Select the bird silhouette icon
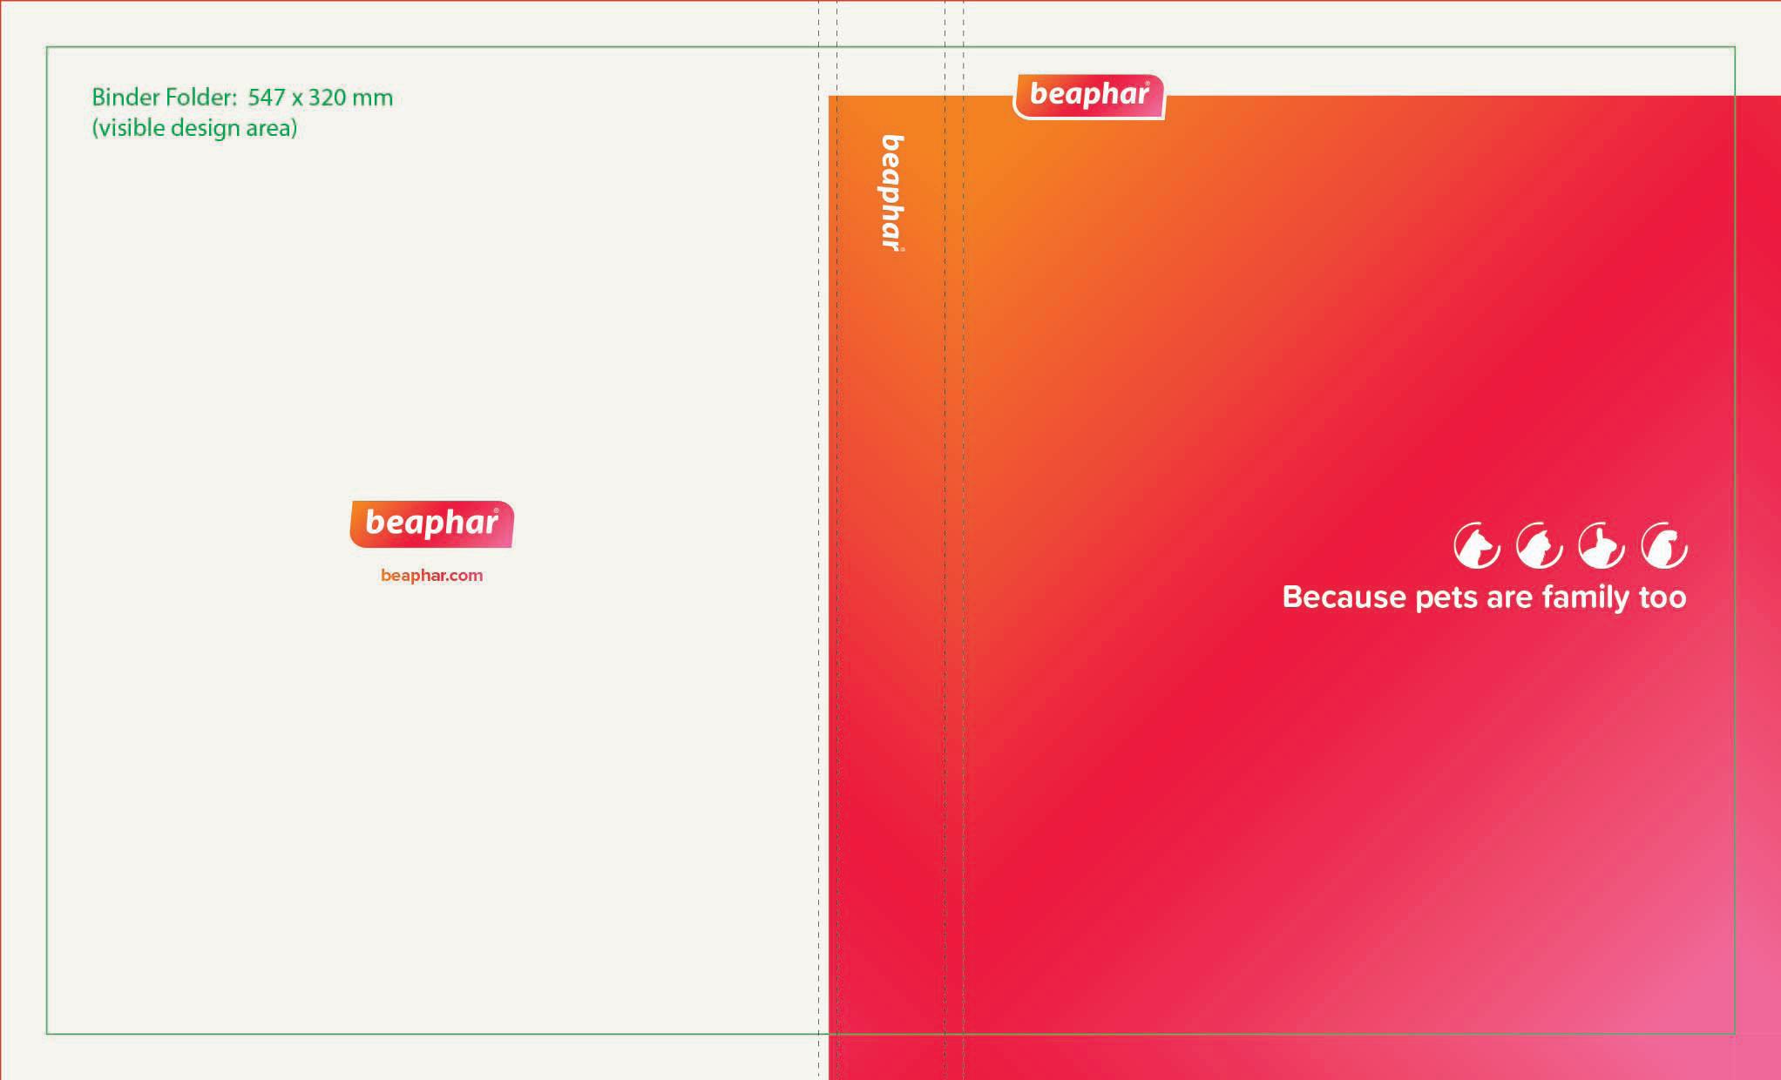This screenshot has height=1080, width=1781. click(1664, 546)
